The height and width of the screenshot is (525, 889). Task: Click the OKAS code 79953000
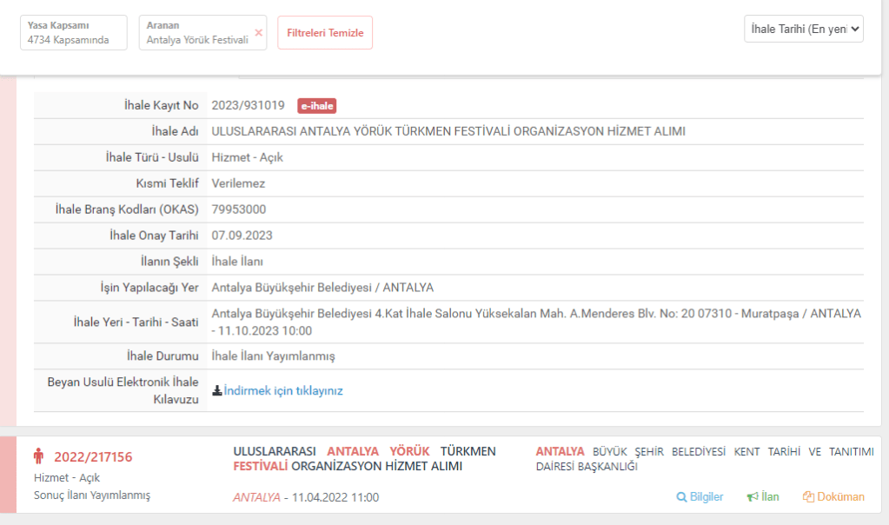(239, 209)
